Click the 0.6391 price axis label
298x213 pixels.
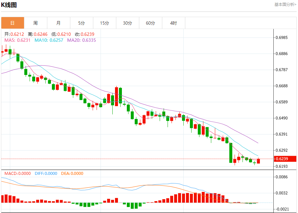tap(282, 134)
